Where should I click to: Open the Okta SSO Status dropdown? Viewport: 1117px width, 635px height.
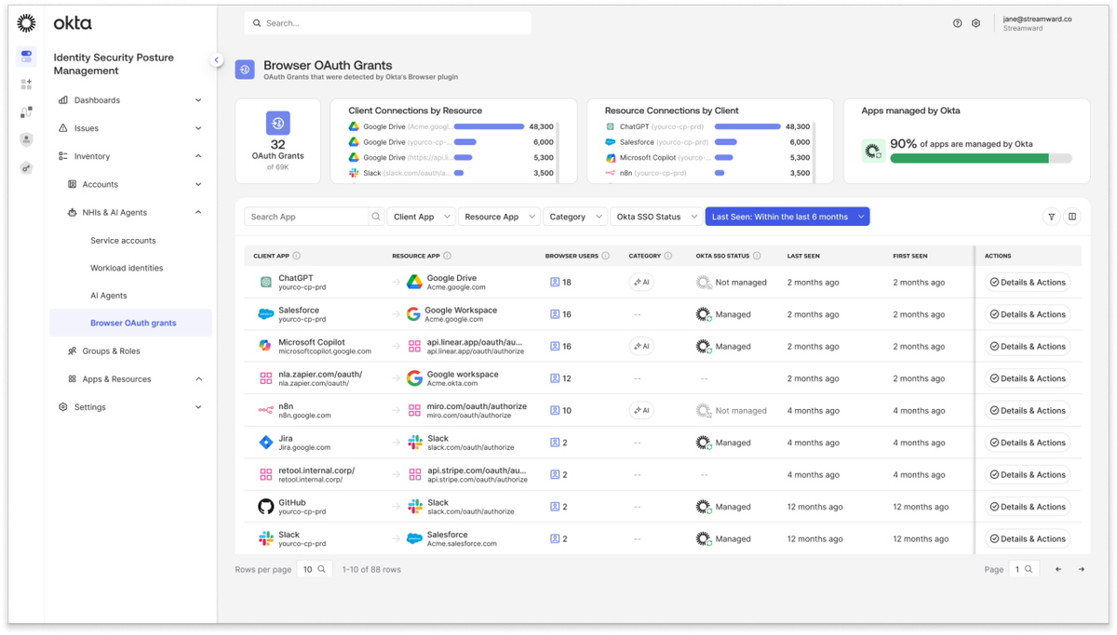(x=658, y=216)
